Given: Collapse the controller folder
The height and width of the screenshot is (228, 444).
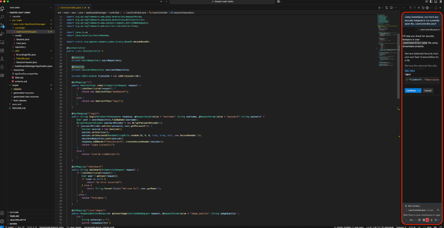Looking at the screenshot, I should click(20, 28).
